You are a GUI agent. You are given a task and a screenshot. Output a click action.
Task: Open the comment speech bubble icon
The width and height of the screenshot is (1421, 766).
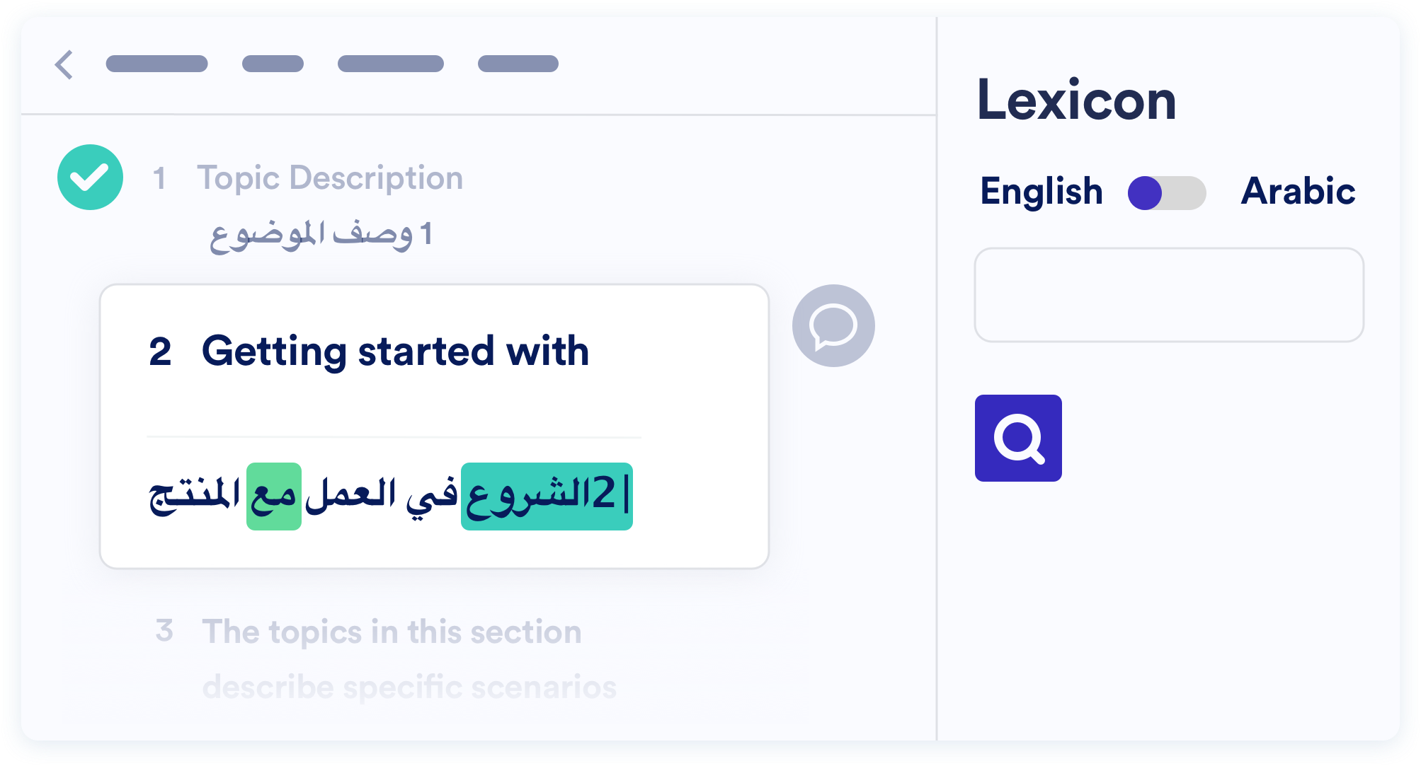(833, 325)
